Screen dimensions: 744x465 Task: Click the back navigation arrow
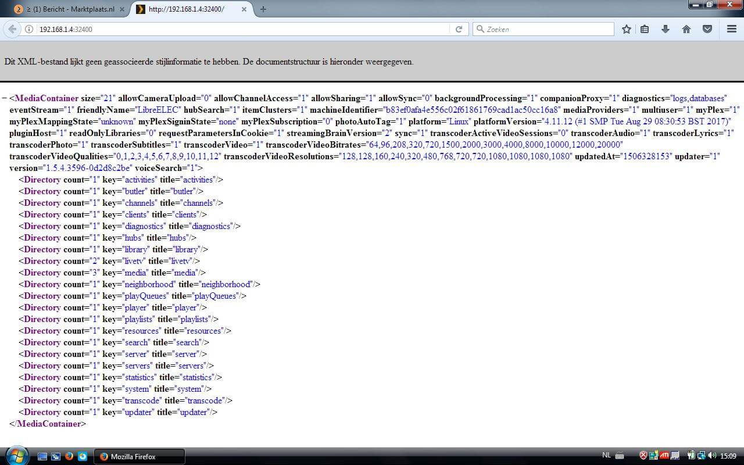tap(12, 29)
